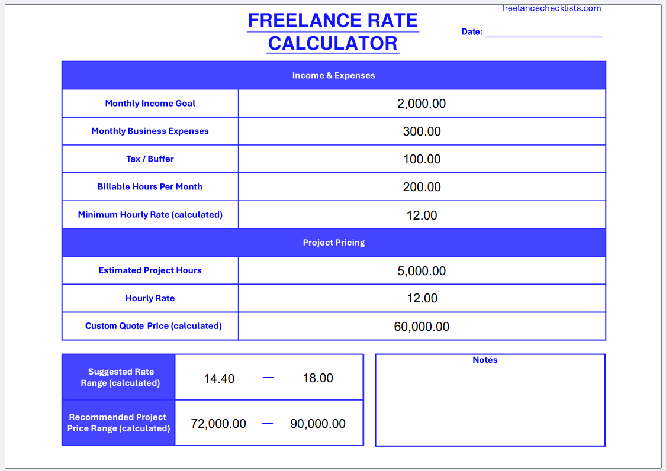Select the Suggested Rate Range label cell
This screenshot has height=471, width=666.
click(x=118, y=377)
